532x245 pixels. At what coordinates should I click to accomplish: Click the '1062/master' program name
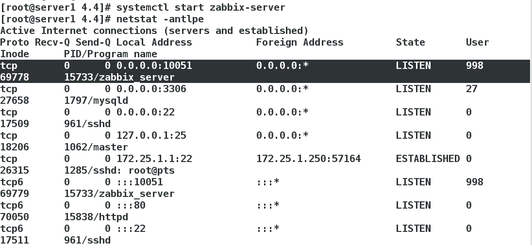tap(96, 147)
